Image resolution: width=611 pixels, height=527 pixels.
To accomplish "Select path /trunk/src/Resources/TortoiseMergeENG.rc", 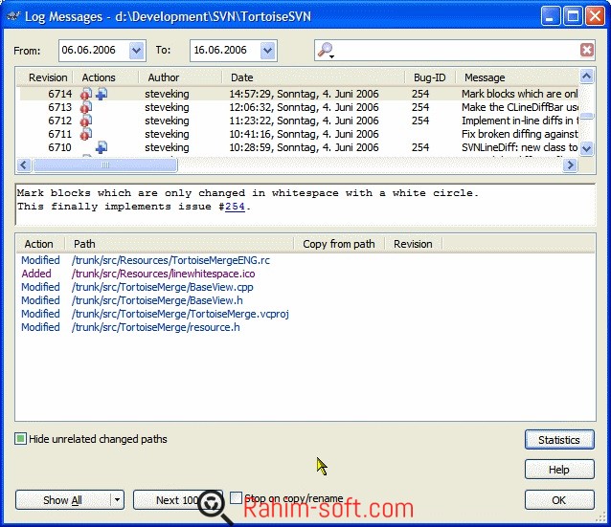I will (x=170, y=260).
